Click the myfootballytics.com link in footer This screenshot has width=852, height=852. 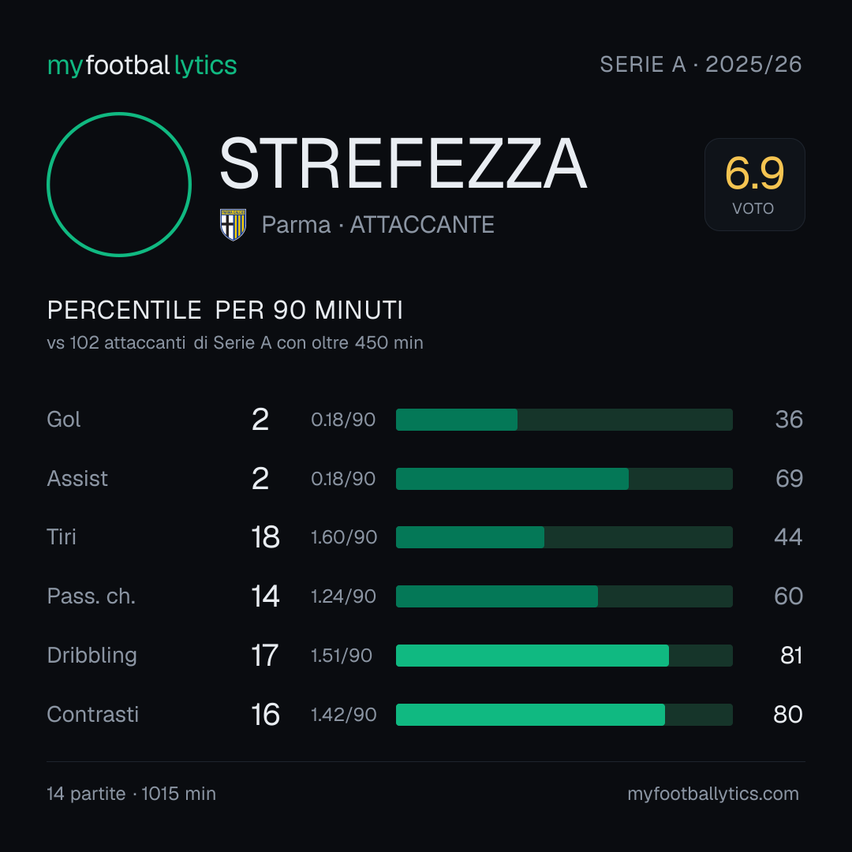[713, 794]
